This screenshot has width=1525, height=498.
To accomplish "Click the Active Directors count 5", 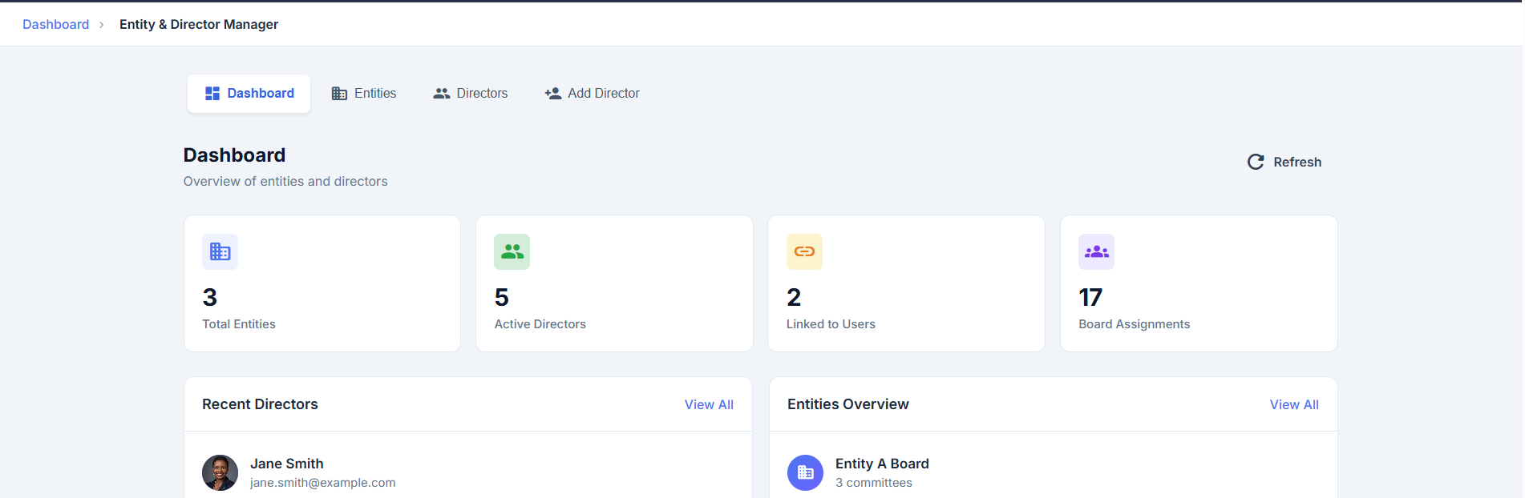I will [x=502, y=298].
